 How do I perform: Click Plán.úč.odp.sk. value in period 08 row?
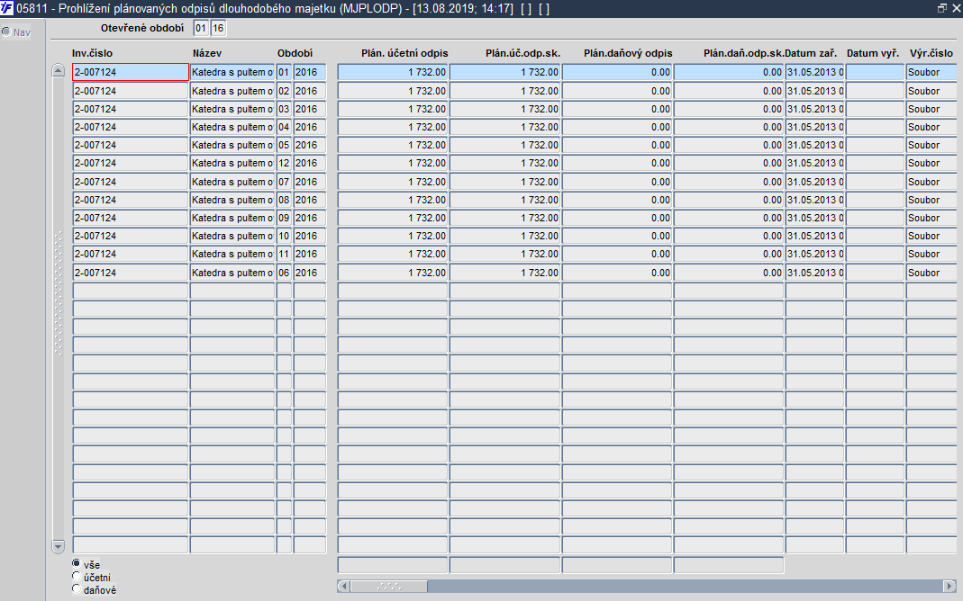click(504, 200)
